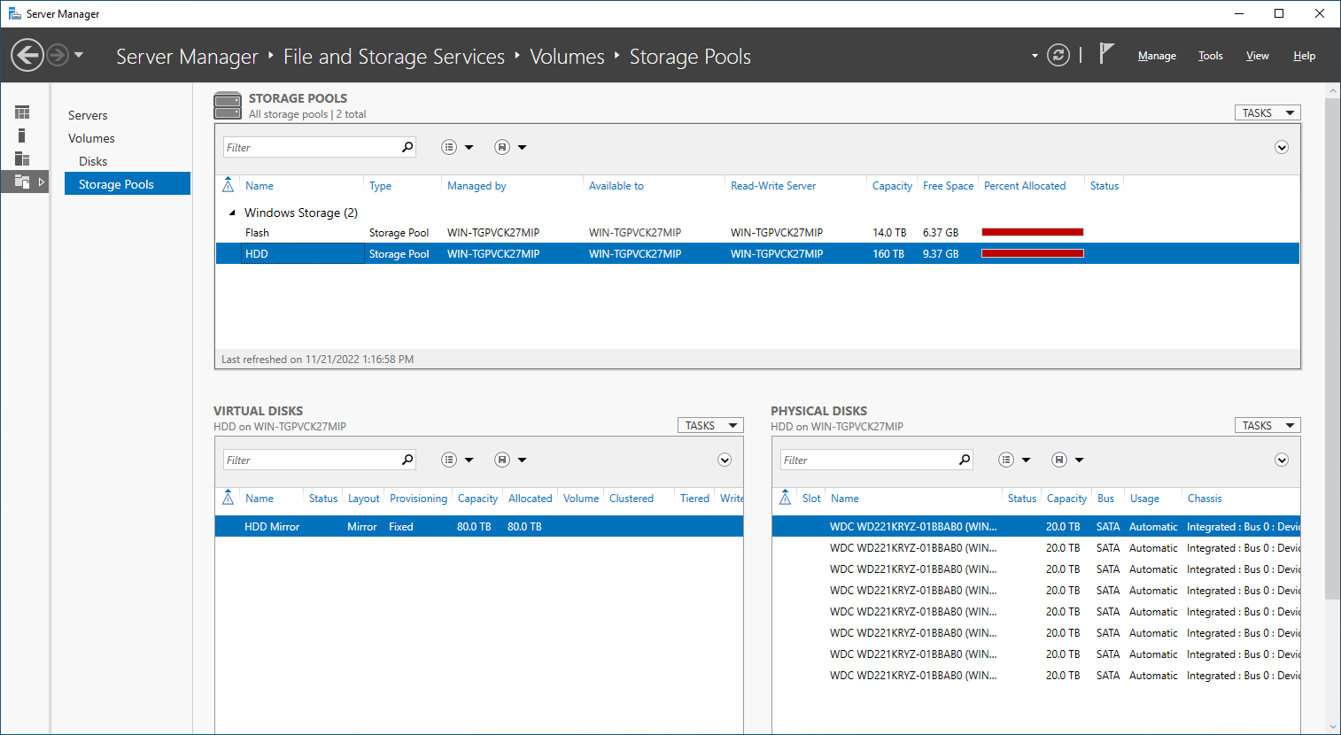
Task: Click search icon in Virtual Disks filter
Action: point(407,460)
